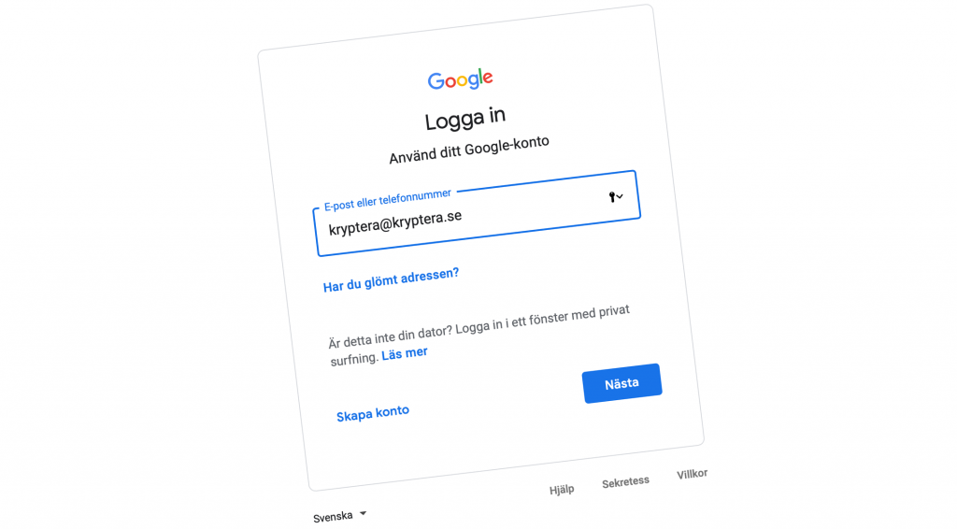Screen dimensions: 957x529
Task: Open the Sekretess footer link
Action: tap(625, 482)
